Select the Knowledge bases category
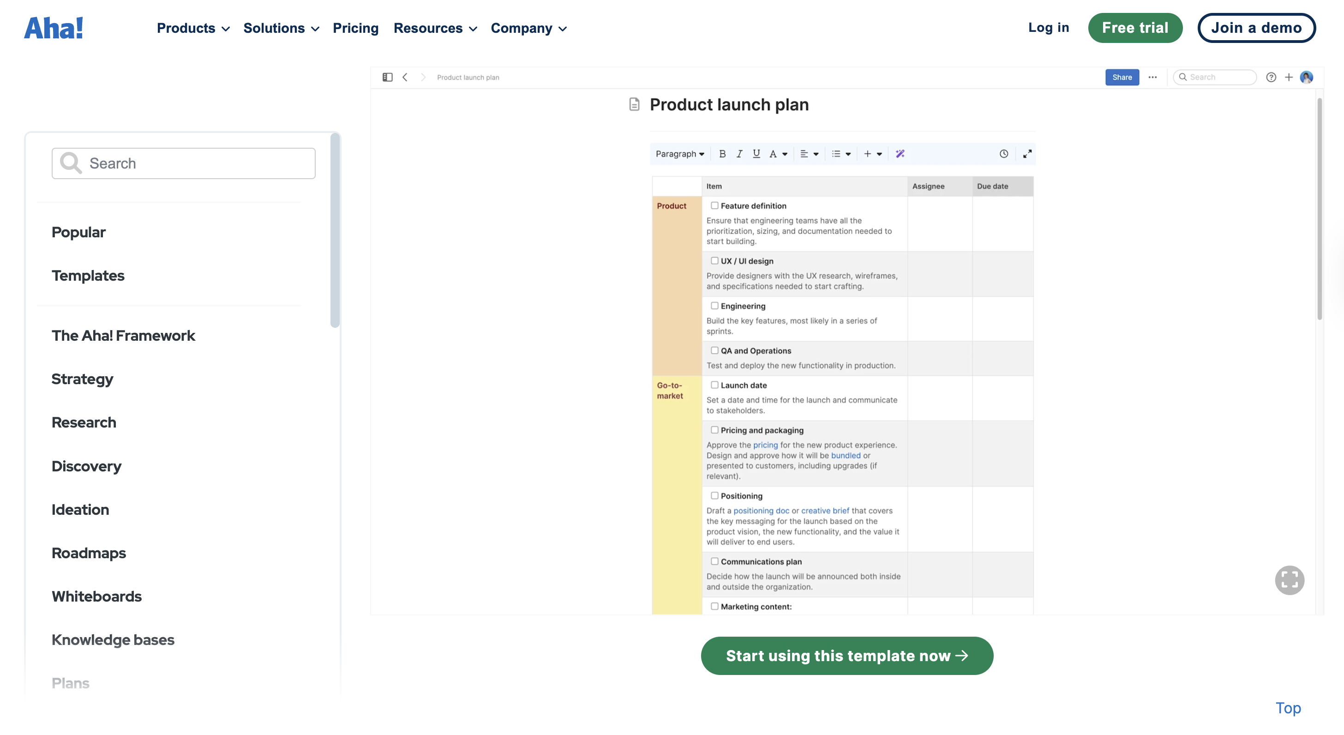1344x735 pixels. click(113, 639)
